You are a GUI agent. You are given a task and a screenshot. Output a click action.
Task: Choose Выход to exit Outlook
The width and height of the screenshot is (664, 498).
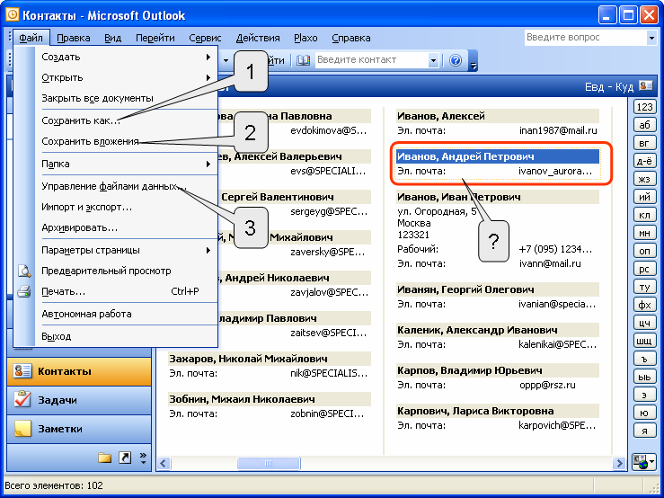126,336
